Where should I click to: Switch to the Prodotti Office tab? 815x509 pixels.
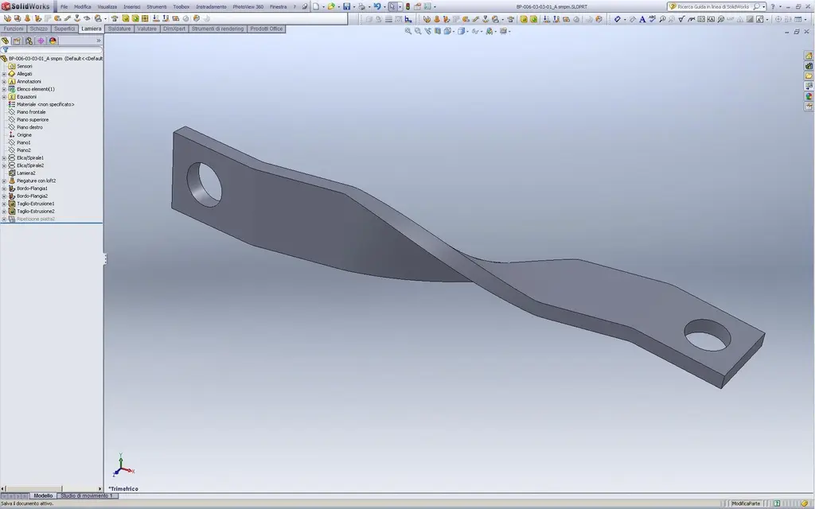(267, 29)
